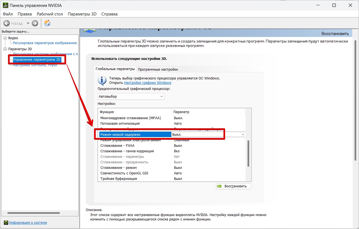359x229 pixels.
Task: Select Сглаживание - параметры row
Action: pyautogui.click(x=172, y=157)
